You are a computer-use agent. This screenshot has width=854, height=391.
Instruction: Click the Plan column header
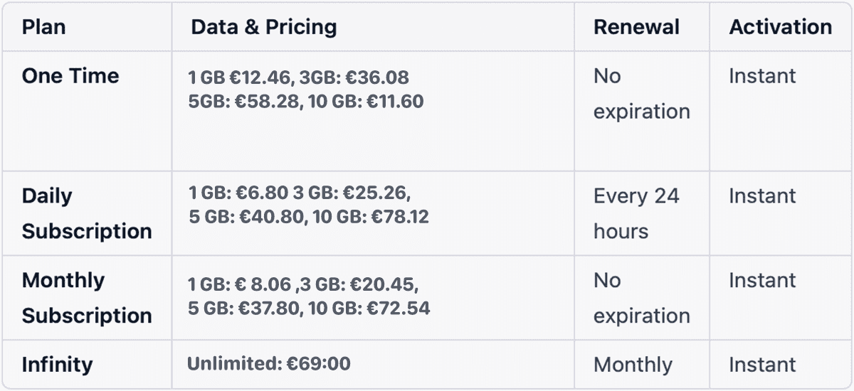44,27
